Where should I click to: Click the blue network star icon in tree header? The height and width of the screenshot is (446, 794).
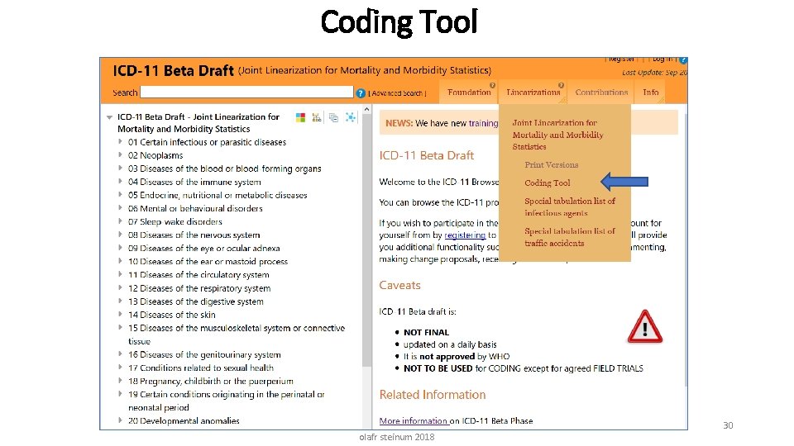(x=351, y=117)
